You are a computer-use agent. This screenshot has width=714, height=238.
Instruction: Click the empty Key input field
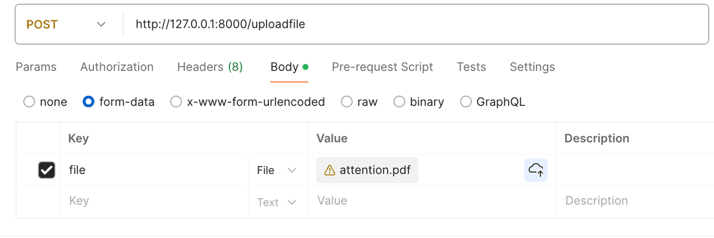click(155, 201)
